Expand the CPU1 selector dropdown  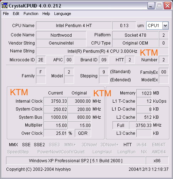(x=166, y=25)
